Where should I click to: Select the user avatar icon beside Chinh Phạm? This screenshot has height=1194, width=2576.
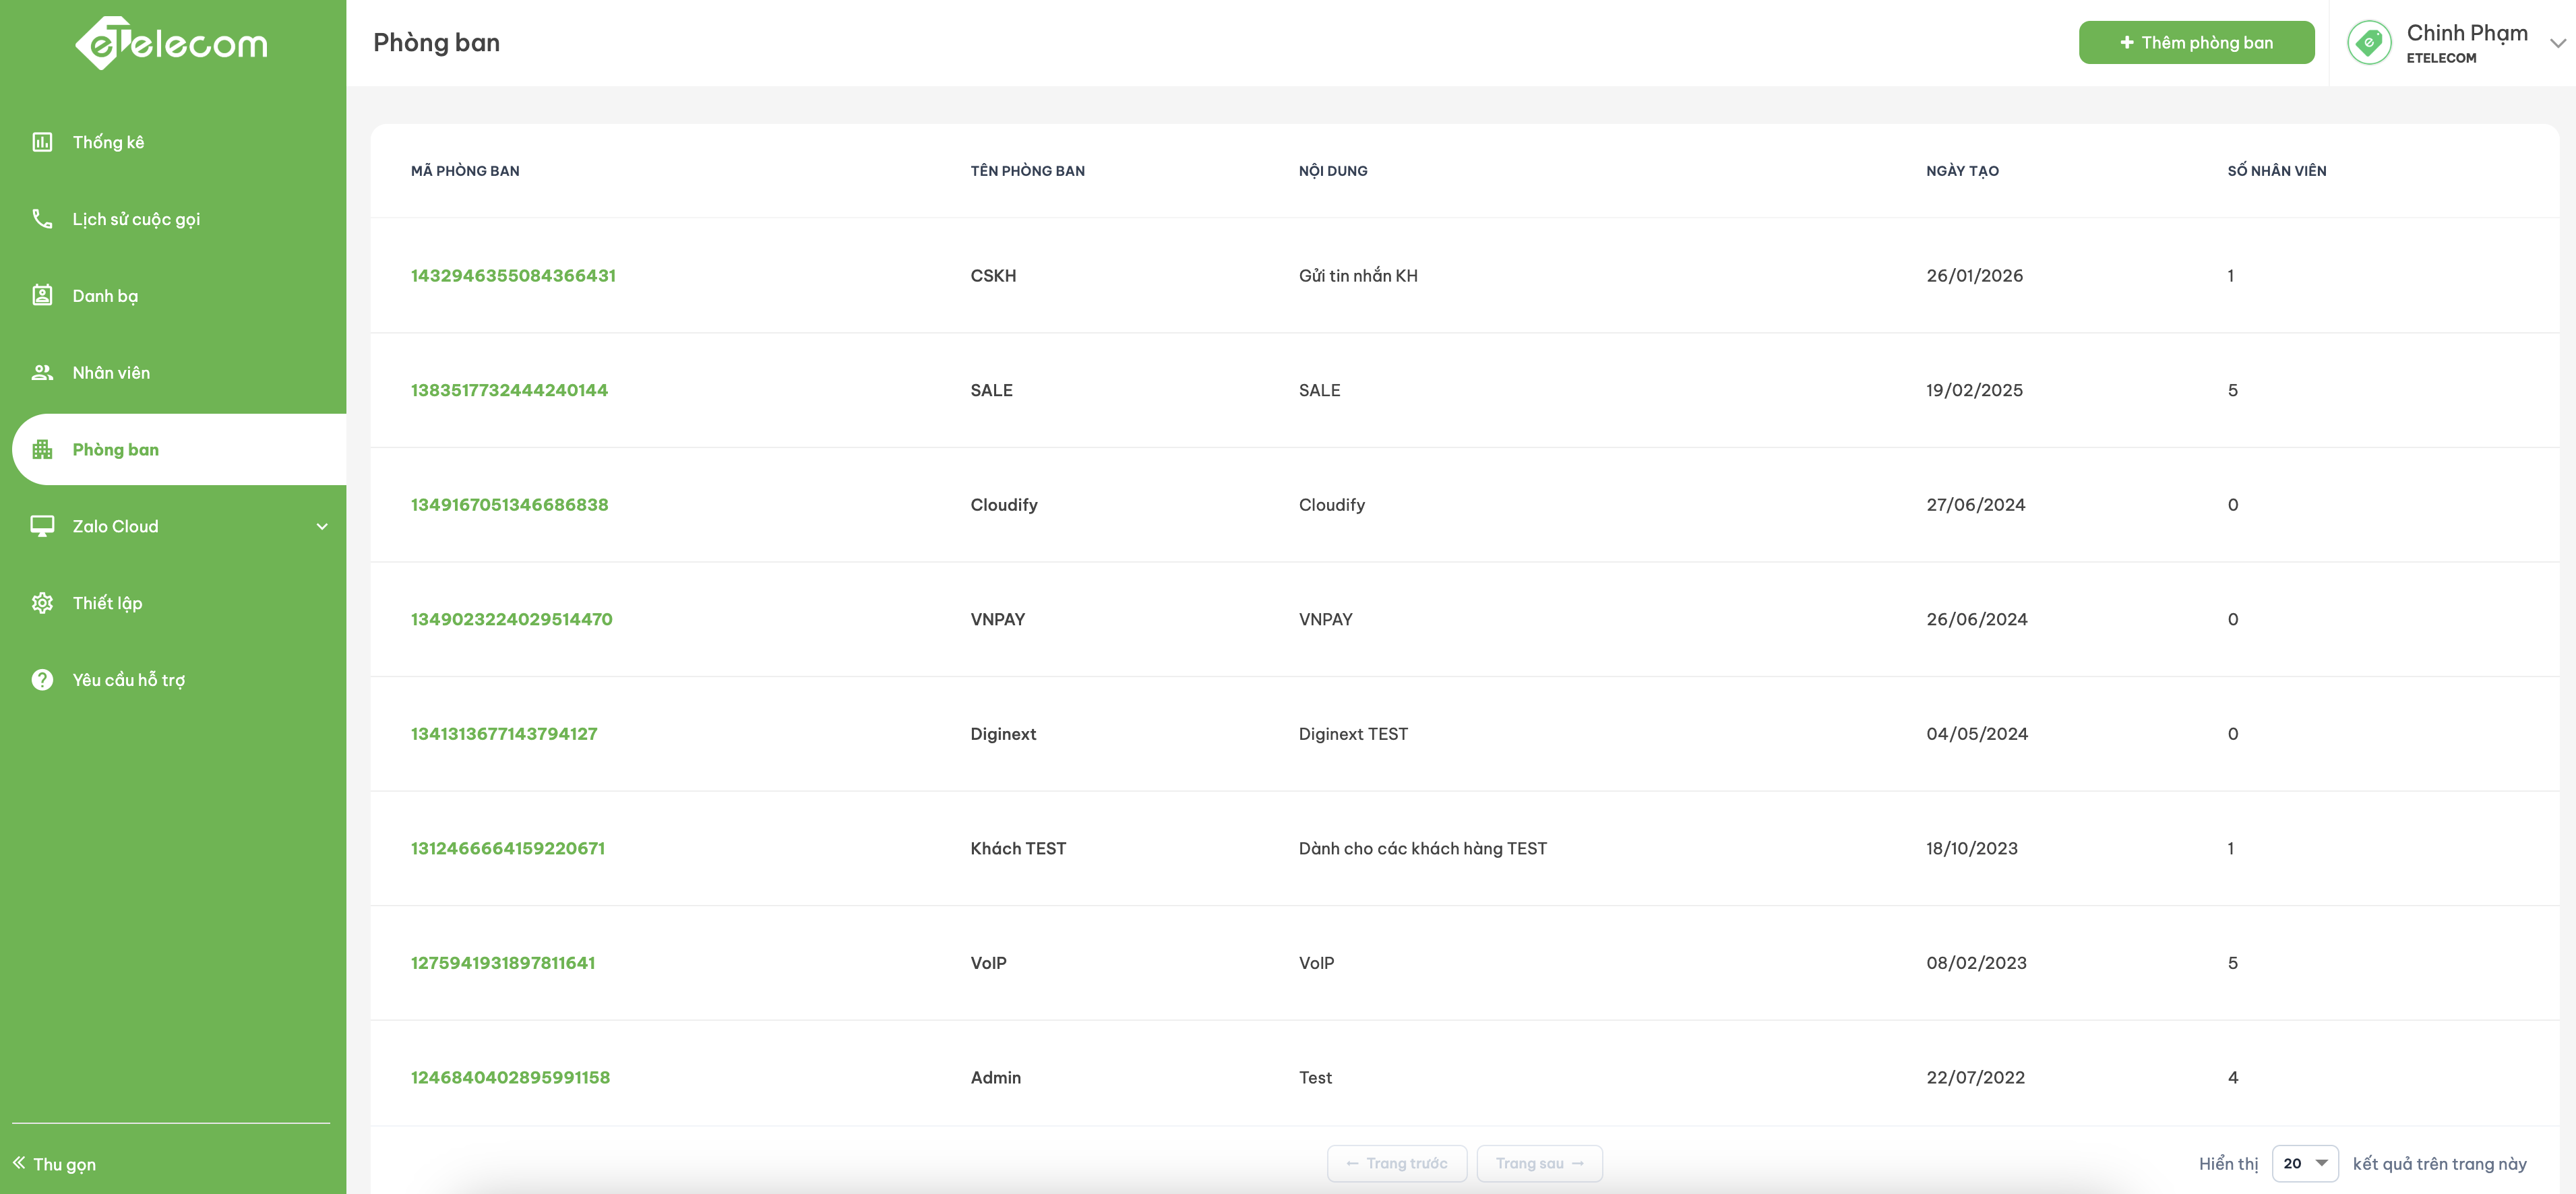pyautogui.click(x=2369, y=43)
